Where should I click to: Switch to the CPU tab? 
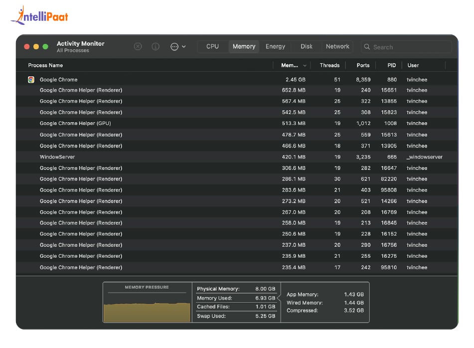tap(212, 46)
